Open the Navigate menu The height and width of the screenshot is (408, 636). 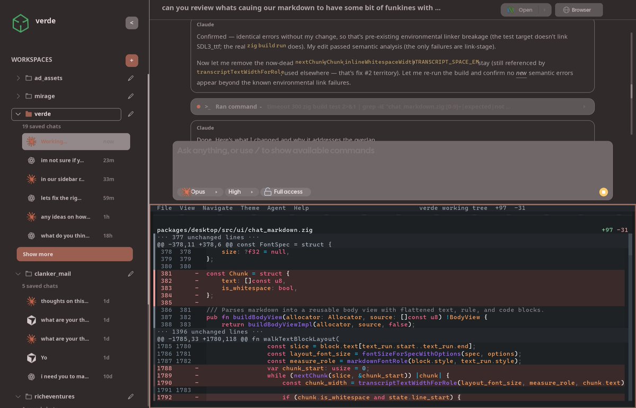pyautogui.click(x=217, y=208)
